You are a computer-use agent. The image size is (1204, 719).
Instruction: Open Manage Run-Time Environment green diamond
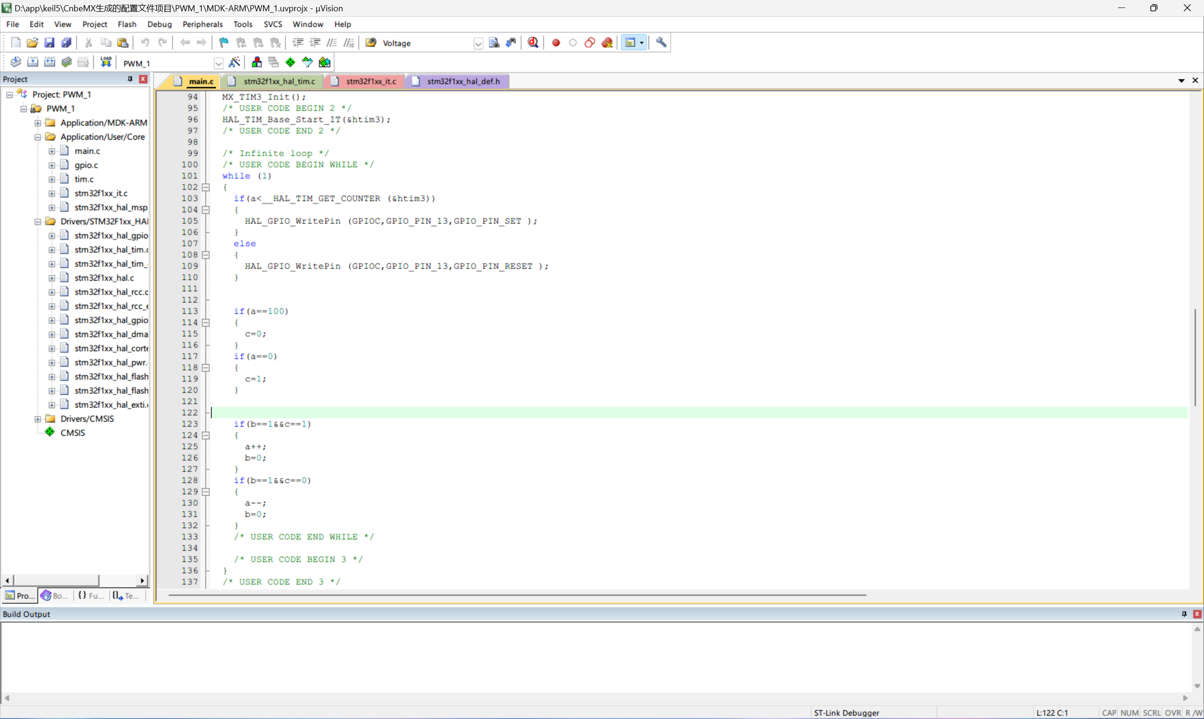pos(291,62)
